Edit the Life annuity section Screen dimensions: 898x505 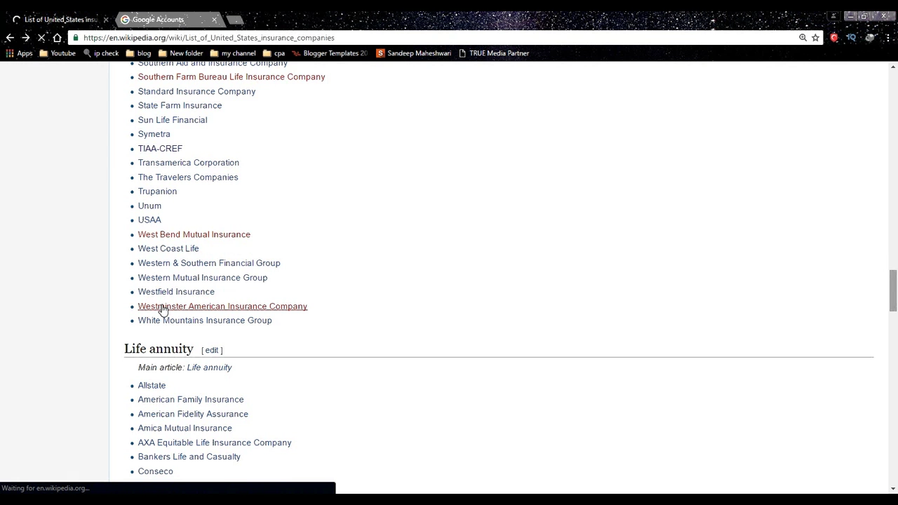[x=212, y=350]
